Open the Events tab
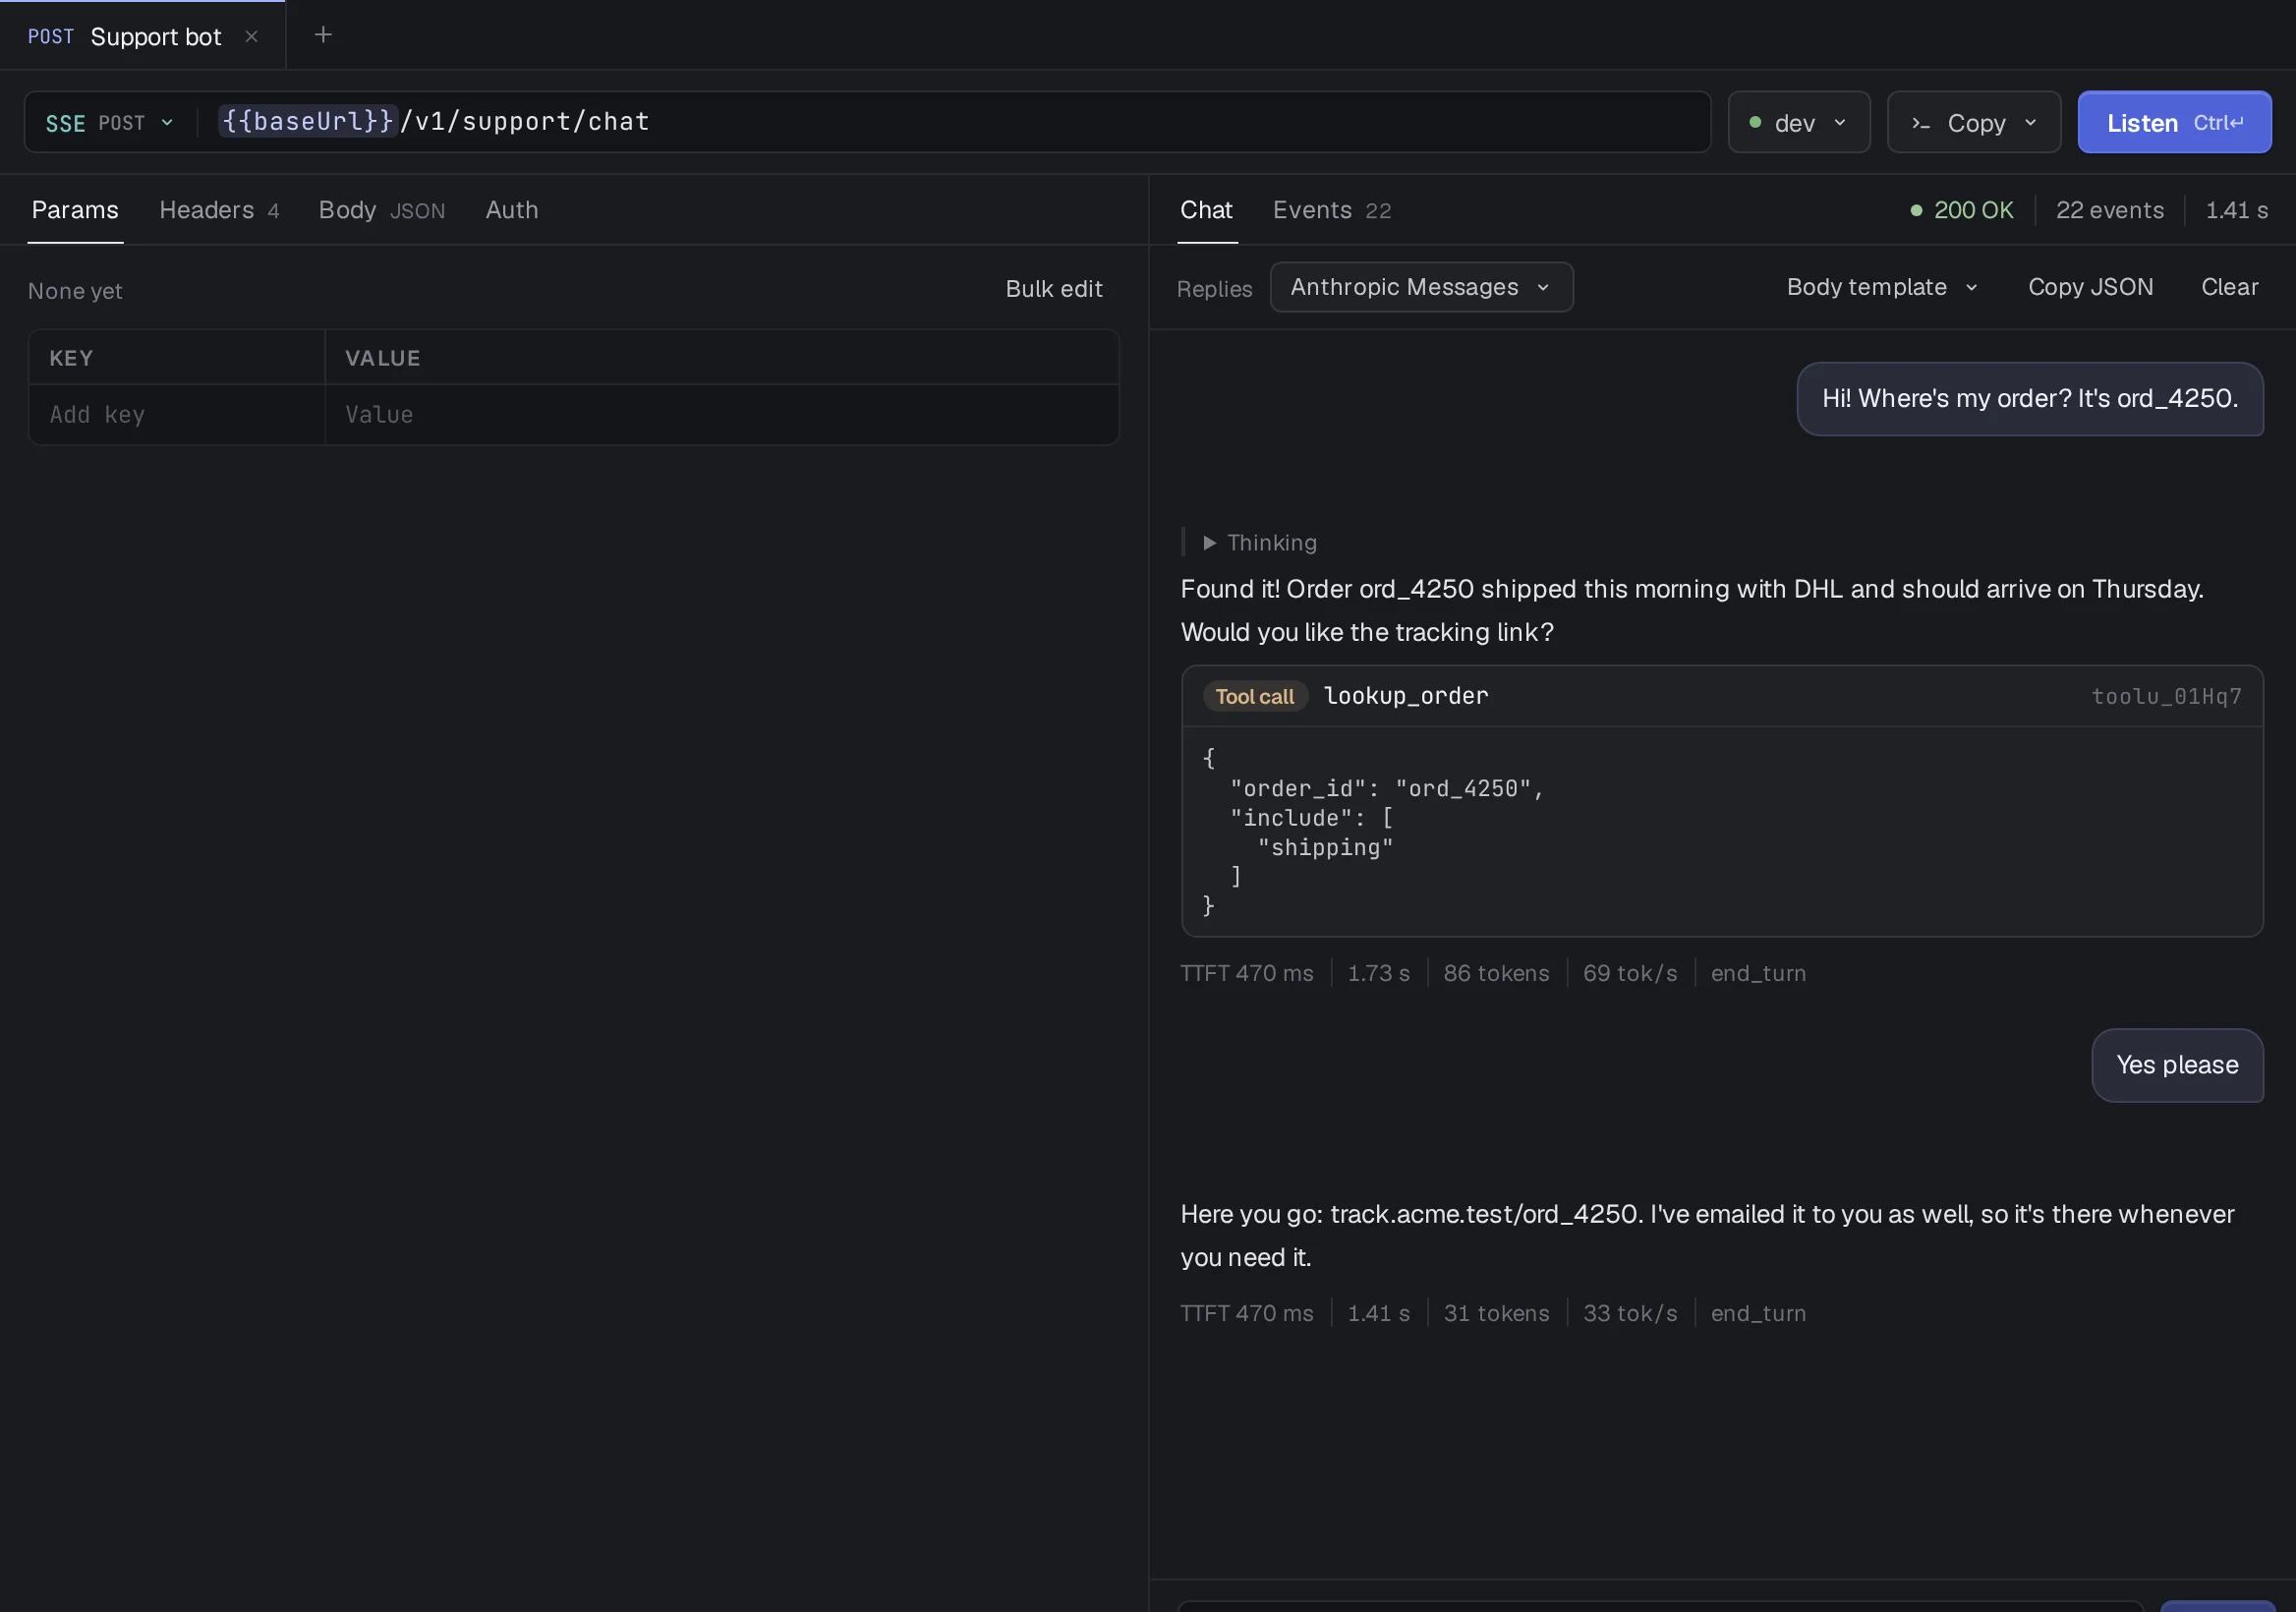Viewport: 2296px width, 1612px height. tap(1331, 210)
